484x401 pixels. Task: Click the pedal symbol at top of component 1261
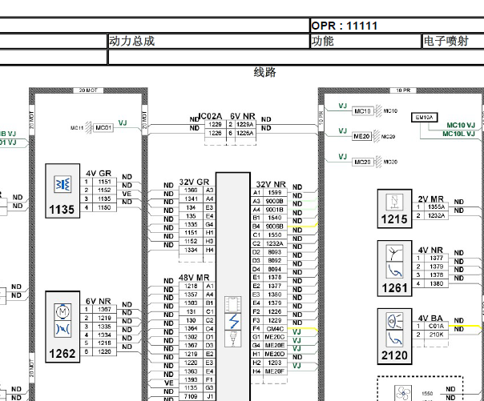[x=394, y=254]
